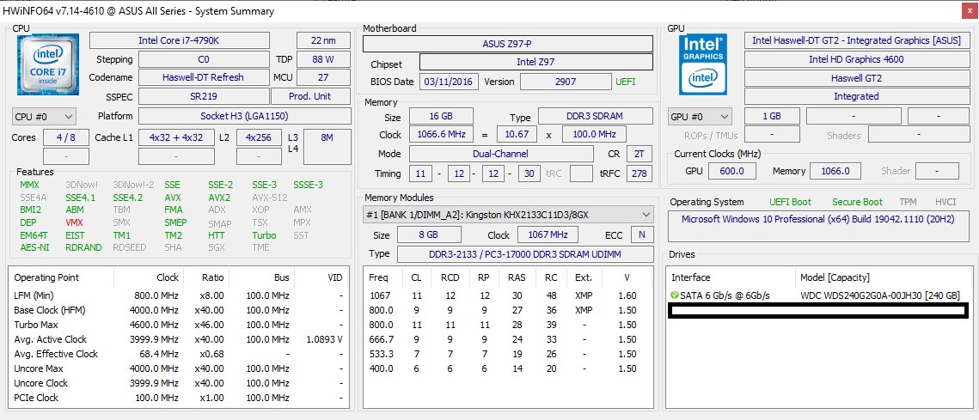Image resolution: width=979 pixels, height=420 pixels.
Task: Click the Intel Core i7-4790K name field
Action: [180, 40]
